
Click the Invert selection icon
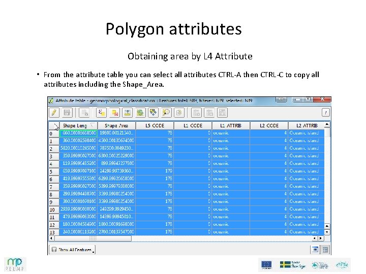(x=140, y=113)
